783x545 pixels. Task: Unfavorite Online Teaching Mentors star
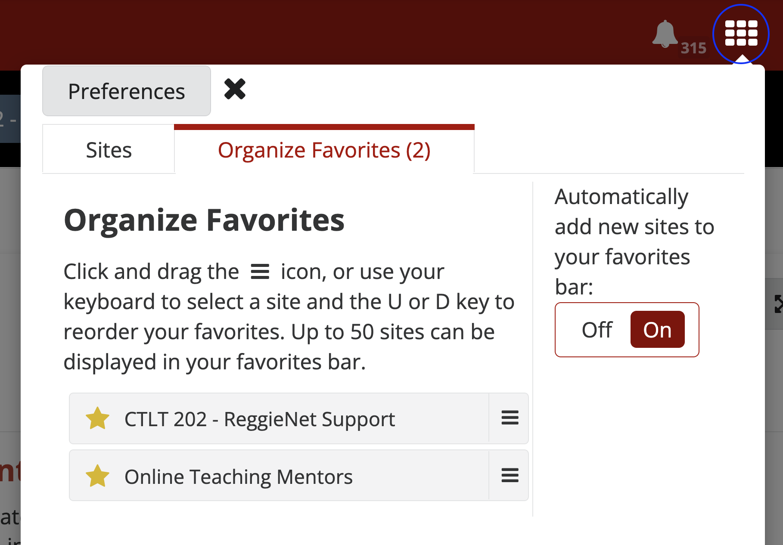coord(97,476)
